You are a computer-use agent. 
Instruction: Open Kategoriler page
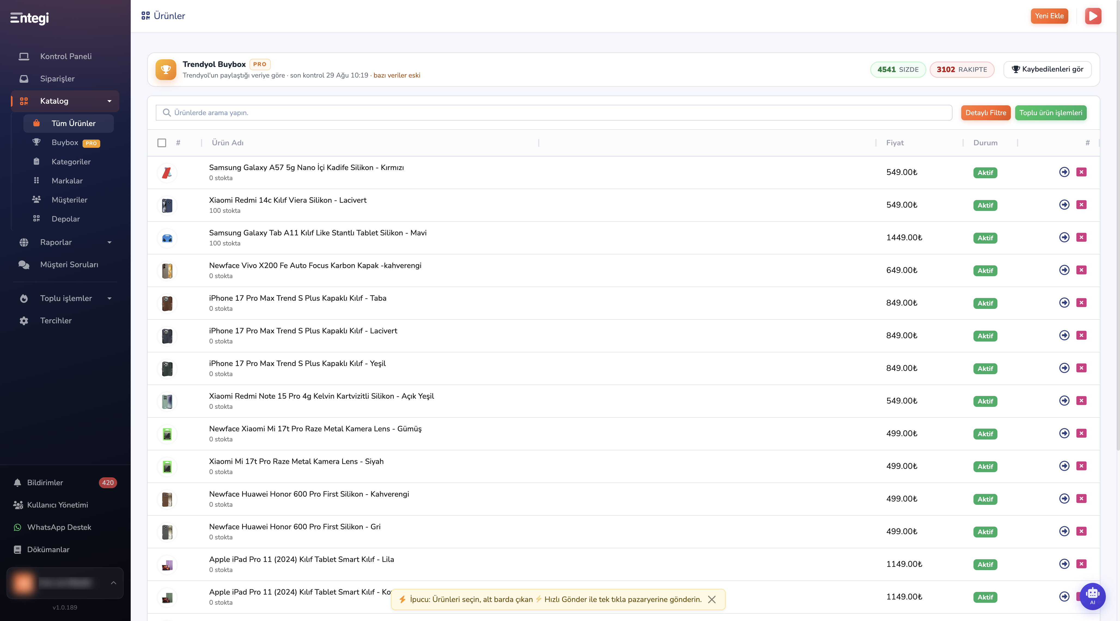coord(69,162)
